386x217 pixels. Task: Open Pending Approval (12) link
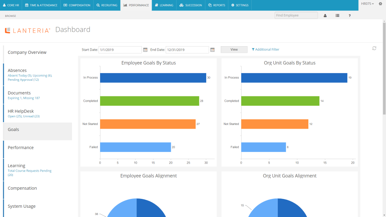tap(23, 80)
